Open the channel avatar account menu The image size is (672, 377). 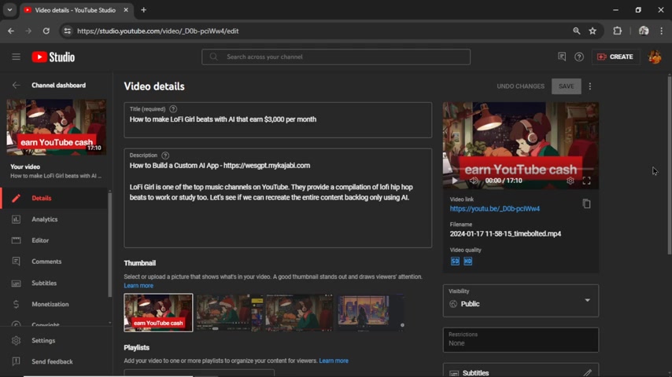(655, 57)
